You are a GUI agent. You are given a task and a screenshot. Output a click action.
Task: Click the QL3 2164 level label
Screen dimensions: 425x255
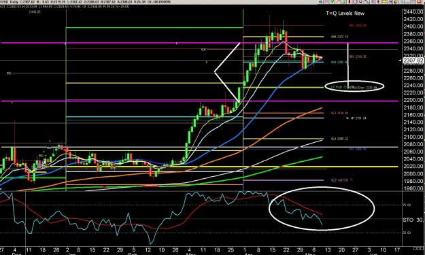[x=339, y=113]
